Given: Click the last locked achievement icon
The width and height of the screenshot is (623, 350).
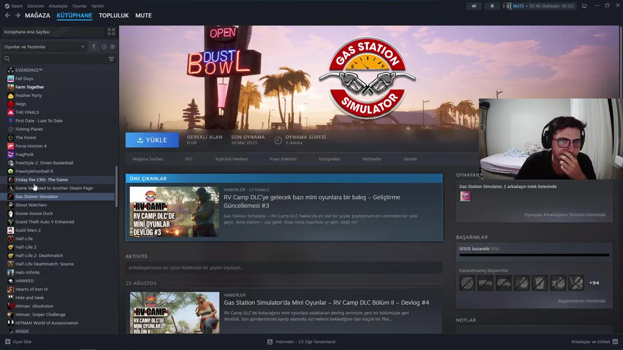Looking at the screenshot, I should tap(576, 282).
